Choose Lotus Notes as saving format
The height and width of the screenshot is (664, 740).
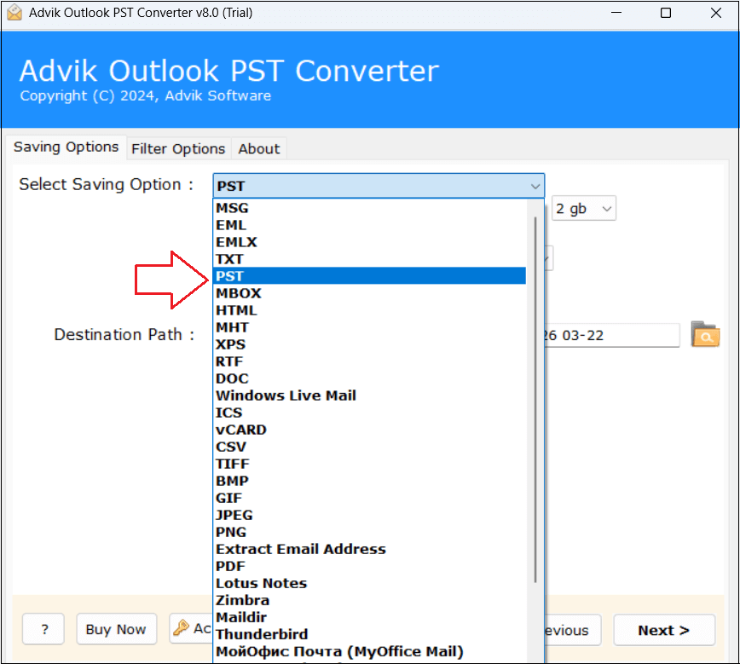pyautogui.click(x=261, y=583)
